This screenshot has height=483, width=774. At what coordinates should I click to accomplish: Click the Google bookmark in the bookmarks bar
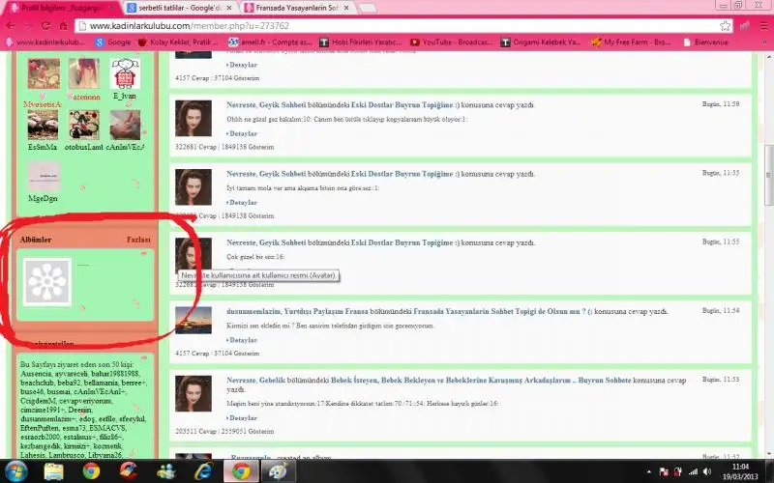112,43
